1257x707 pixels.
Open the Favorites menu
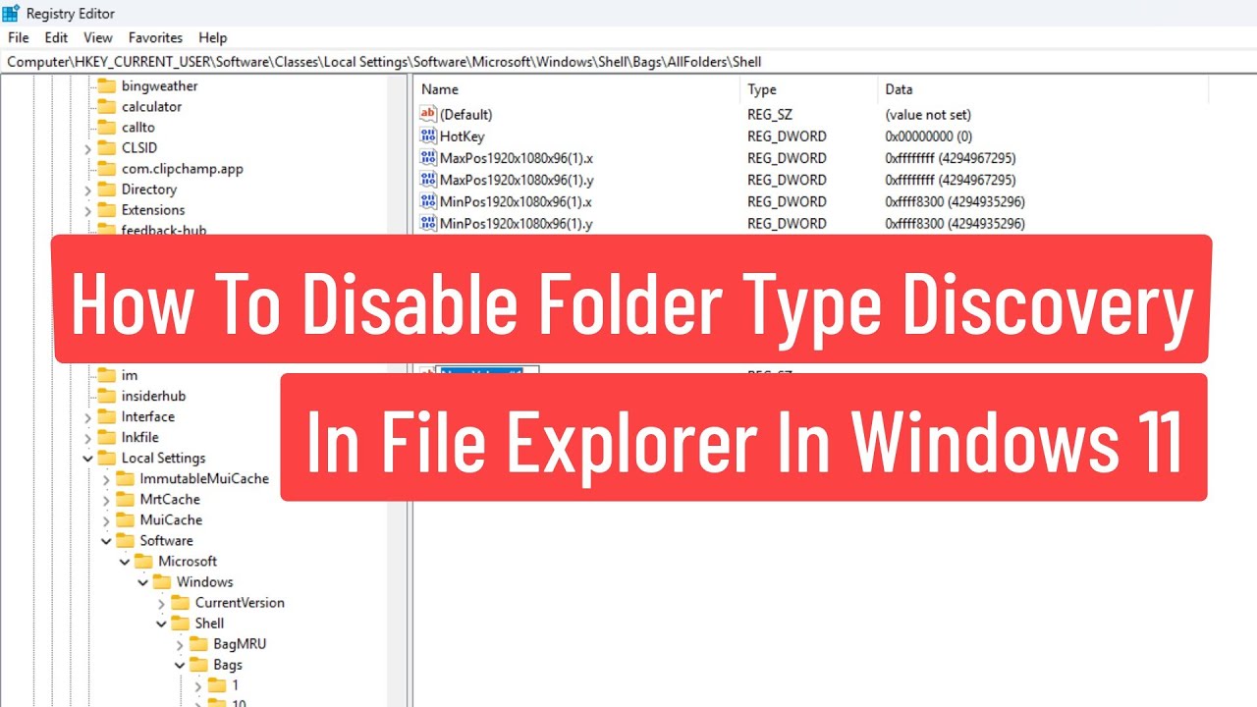155,37
